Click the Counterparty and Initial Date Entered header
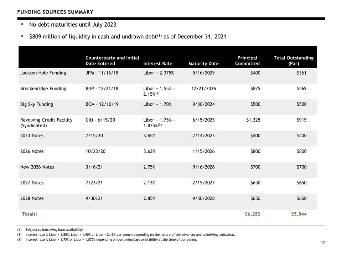 112,61
